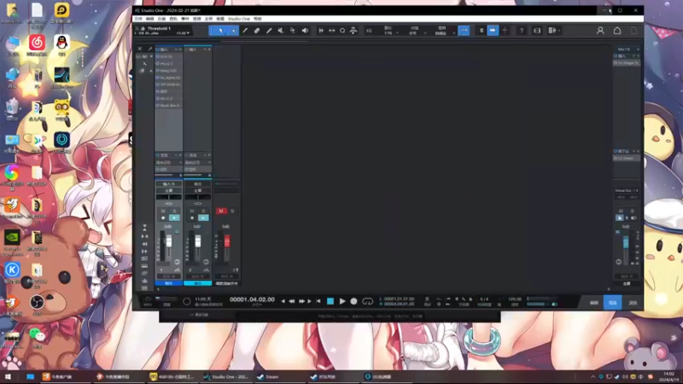683x384 pixels.
Task: Select the Arrow tool in Studio One toolbar
Action: click(220, 31)
